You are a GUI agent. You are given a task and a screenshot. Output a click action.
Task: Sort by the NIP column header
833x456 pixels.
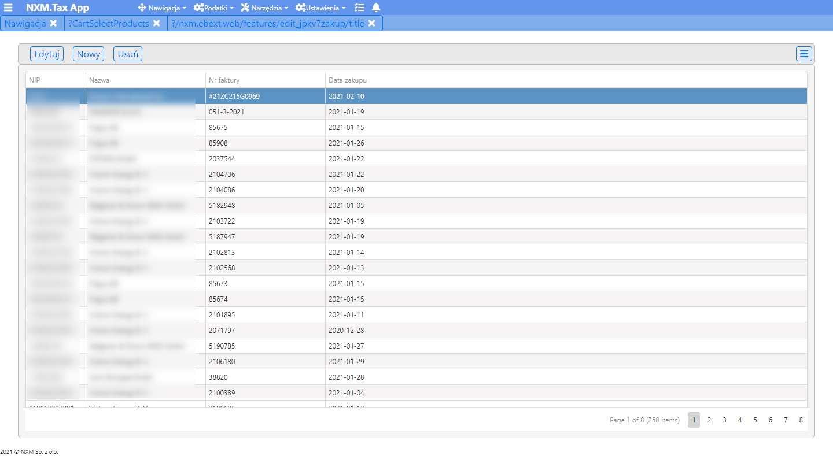pyautogui.click(x=56, y=80)
